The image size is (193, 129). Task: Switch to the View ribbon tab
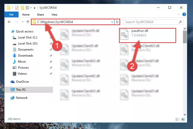[54, 15]
